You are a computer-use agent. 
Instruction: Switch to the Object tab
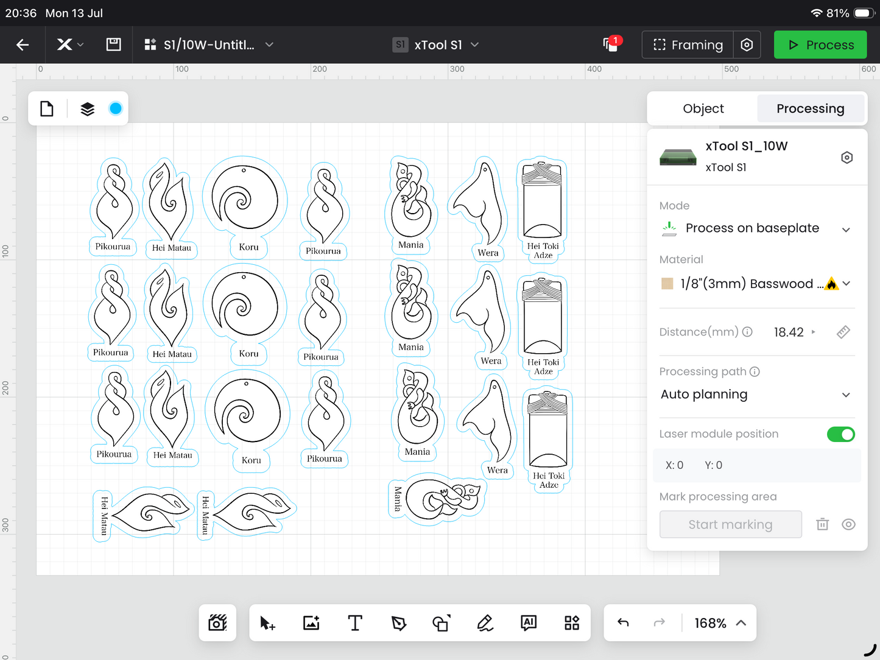(x=703, y=109)
